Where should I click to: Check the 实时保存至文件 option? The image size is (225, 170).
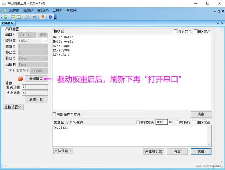(x=54, y=114)
